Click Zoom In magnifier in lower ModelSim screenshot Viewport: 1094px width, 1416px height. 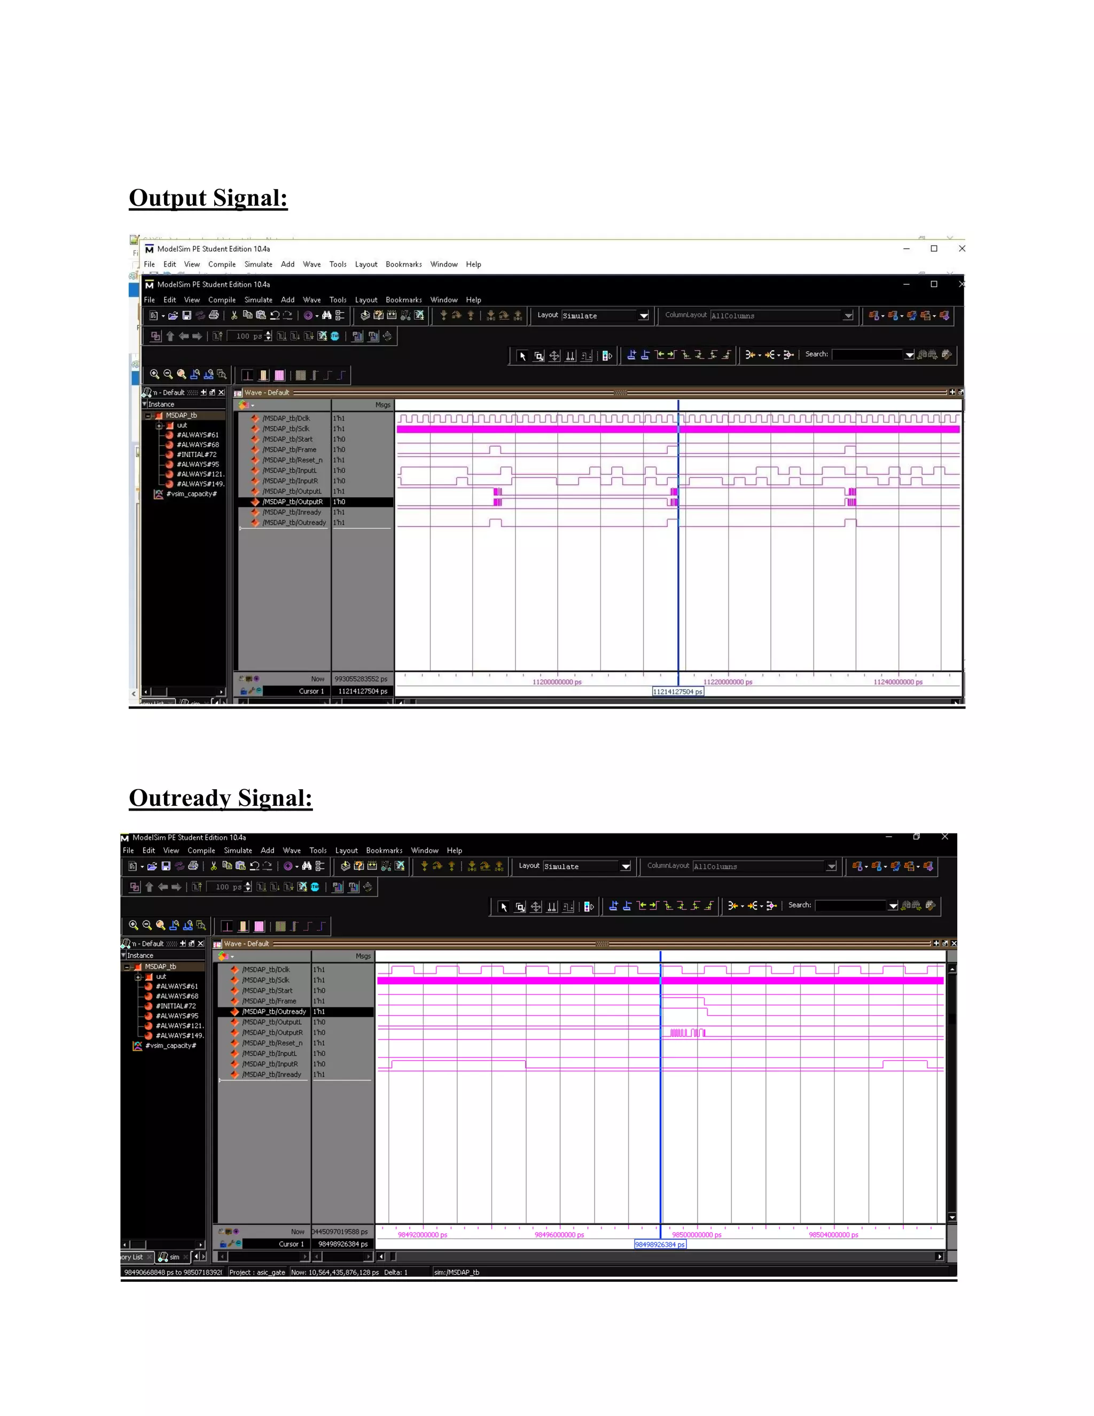point(134,925)
